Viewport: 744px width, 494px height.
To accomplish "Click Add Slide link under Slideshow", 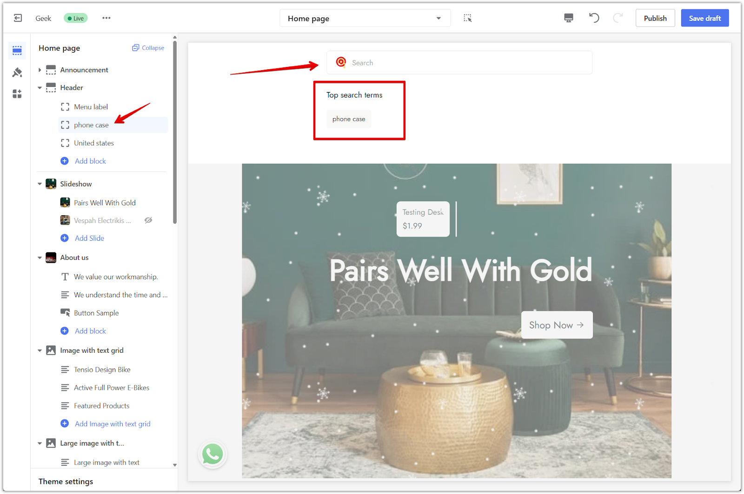I will point(89,238).
